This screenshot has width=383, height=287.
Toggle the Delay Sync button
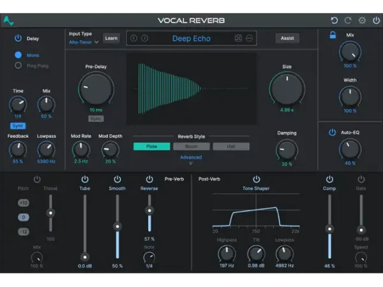[18, 126]
